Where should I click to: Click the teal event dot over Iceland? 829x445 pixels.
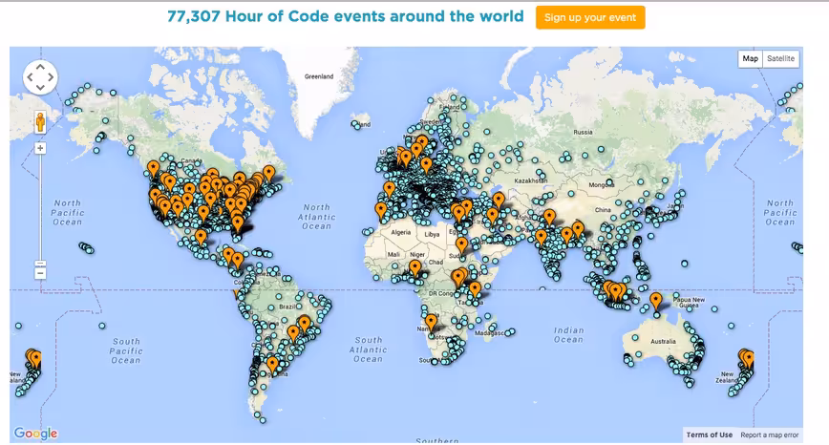(x=354, y=125)
